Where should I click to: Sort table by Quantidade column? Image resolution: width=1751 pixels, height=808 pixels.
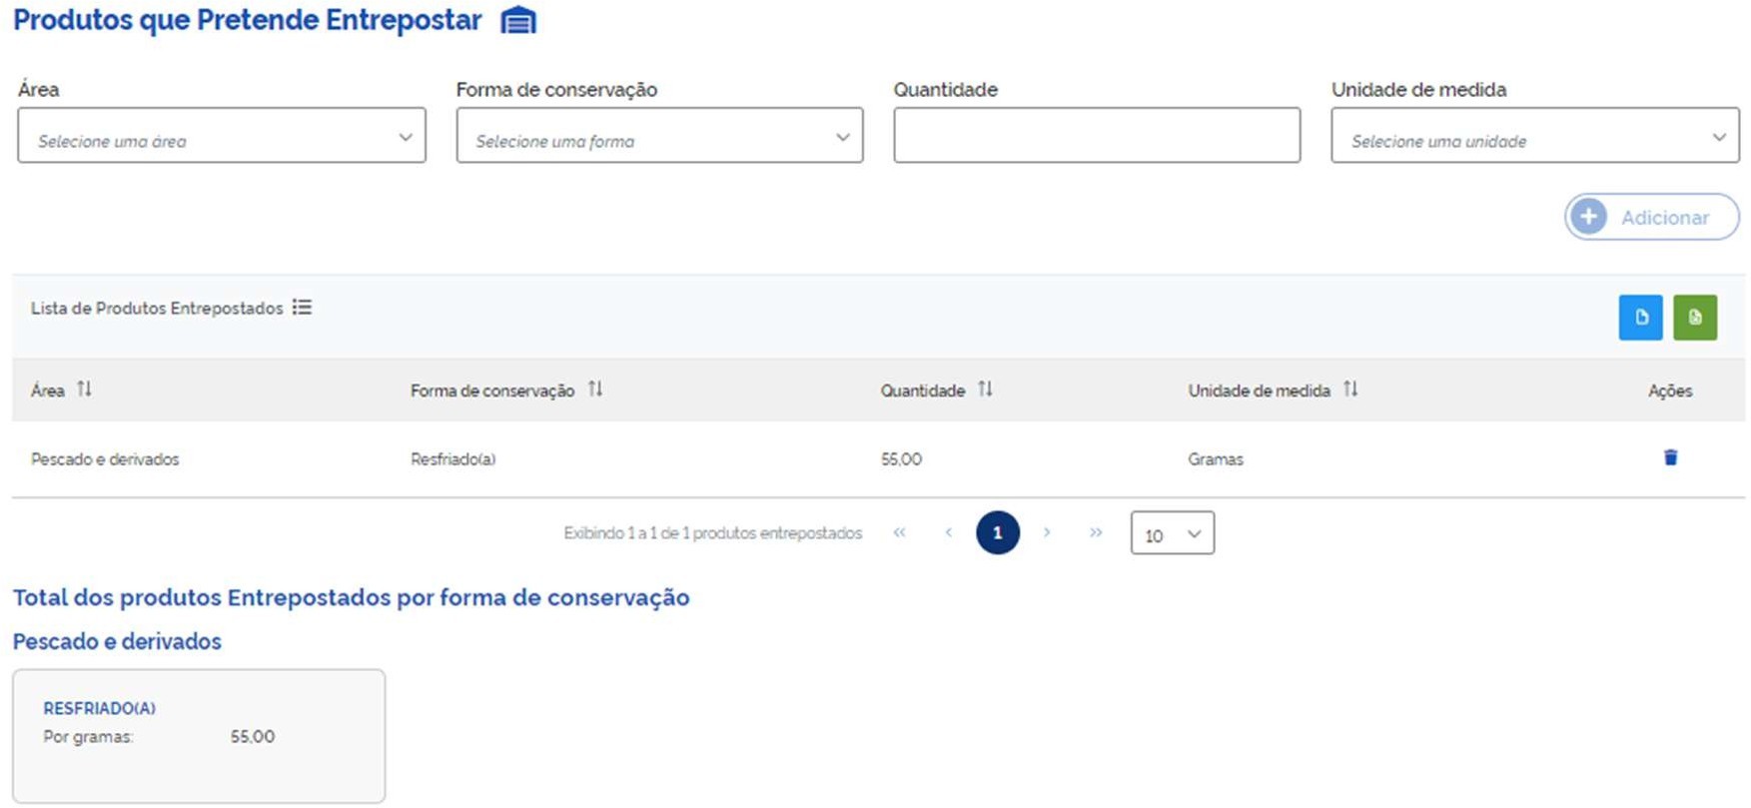coord(985,390)
